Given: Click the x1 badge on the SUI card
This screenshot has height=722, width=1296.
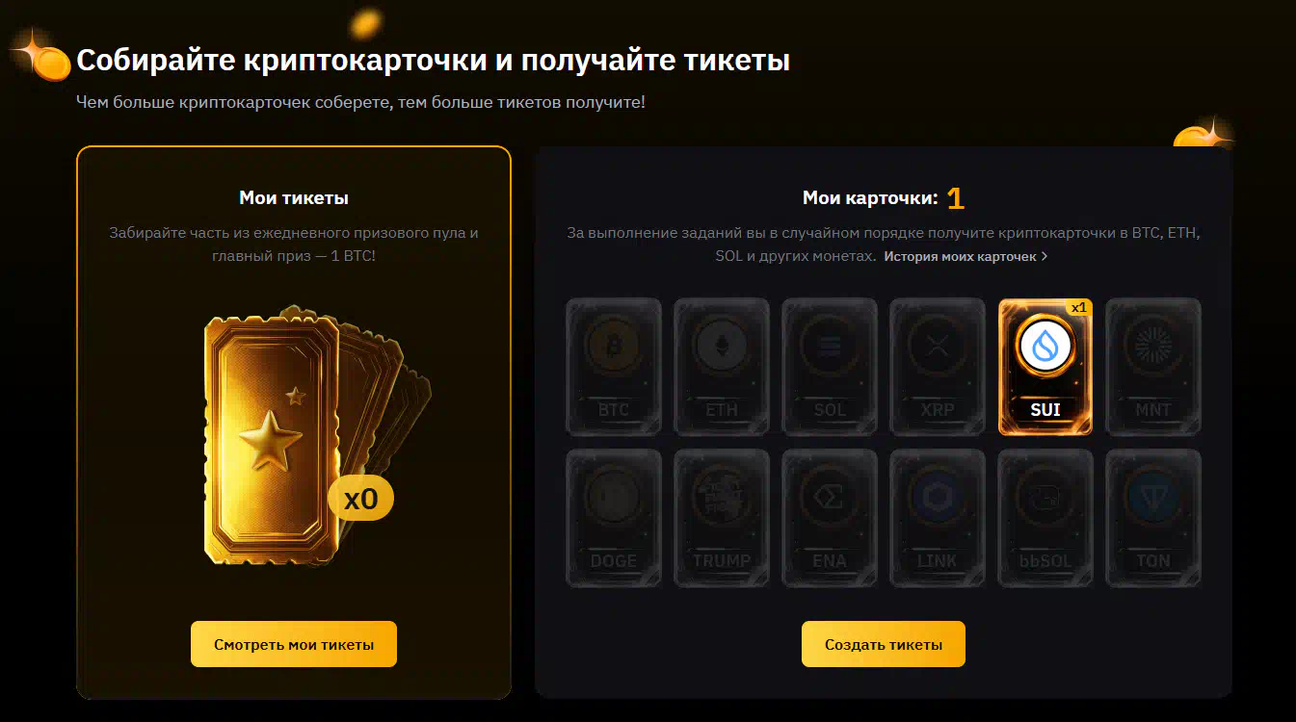Looking at the screenshot, I should (1079, 307).
